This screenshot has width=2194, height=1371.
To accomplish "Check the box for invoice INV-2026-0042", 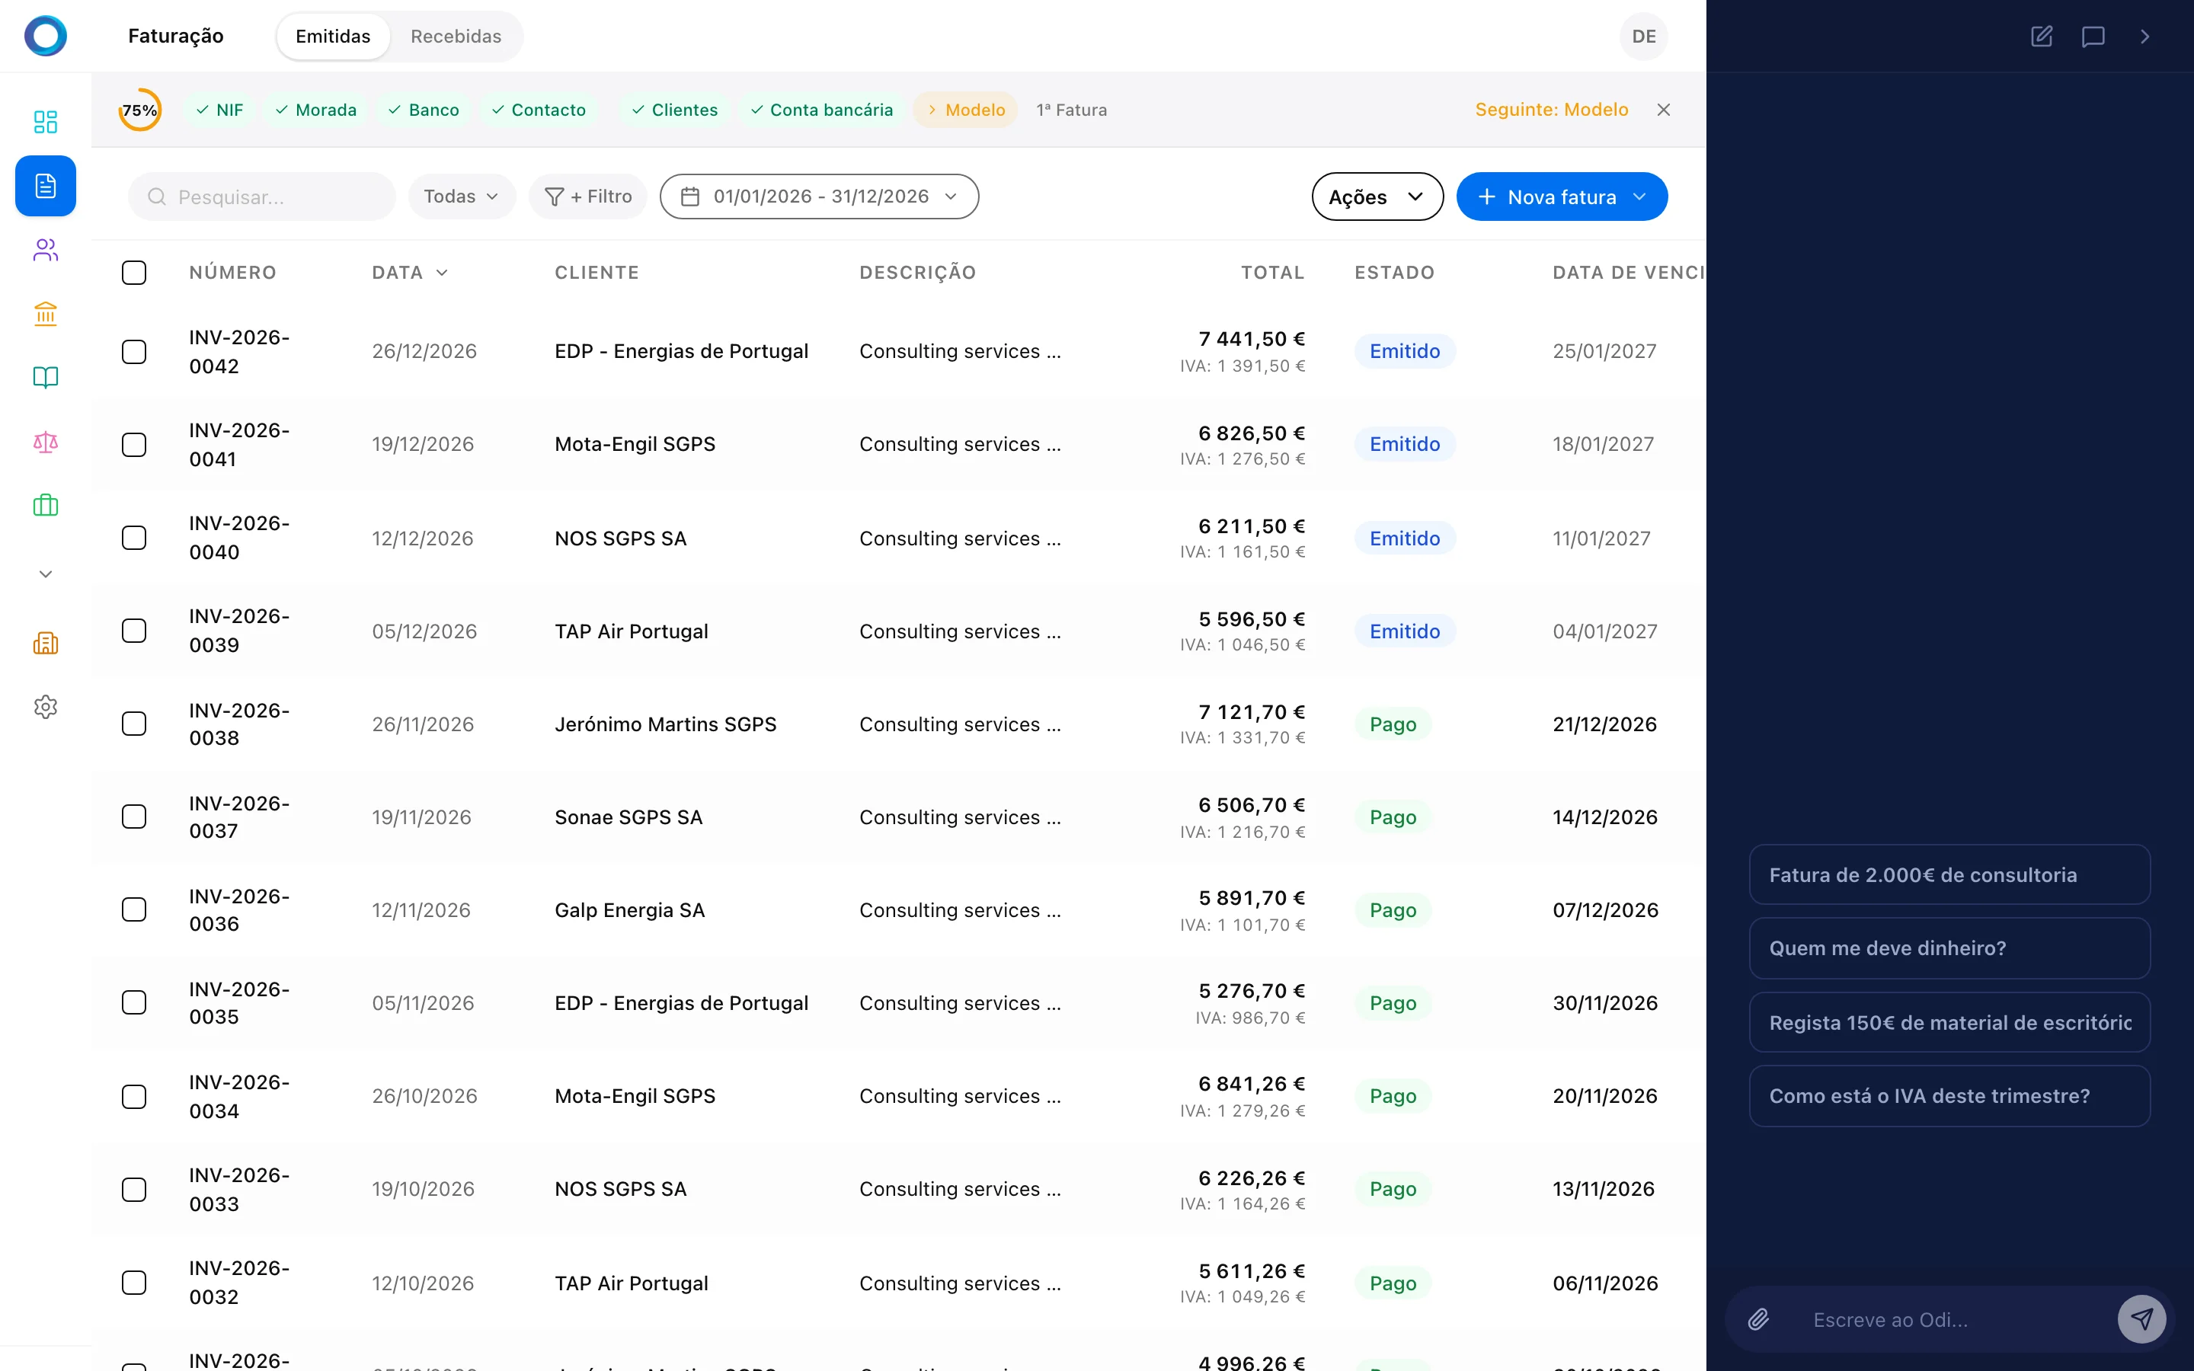I will [134, 352].
